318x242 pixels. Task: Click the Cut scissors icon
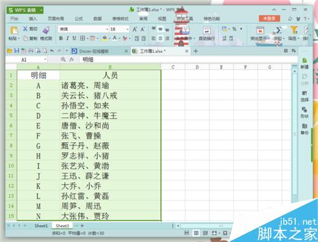[25, 29]
